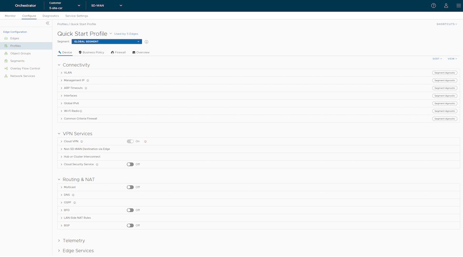Turn on the Multicast toggle
Image resolution: width=463 pixels, height=257 pixels.
coord(130,187)
